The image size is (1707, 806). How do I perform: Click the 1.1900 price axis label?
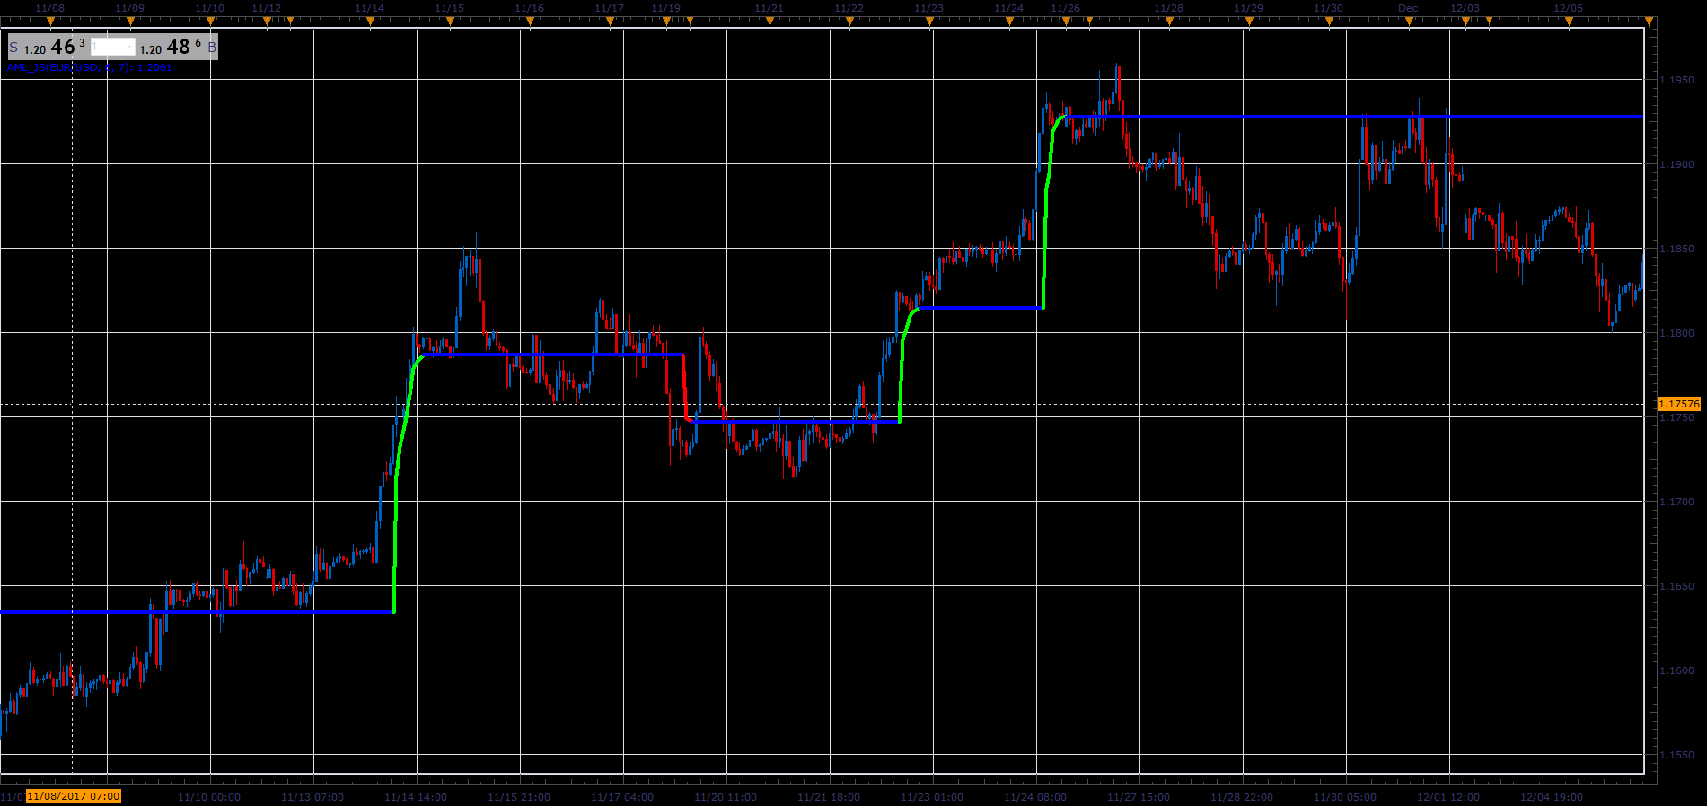click(x=1677, y=164)
